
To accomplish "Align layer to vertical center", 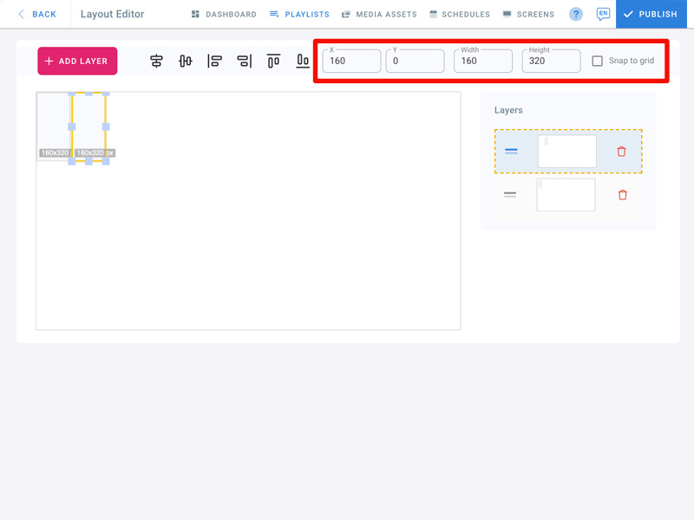I will point(186,61).
